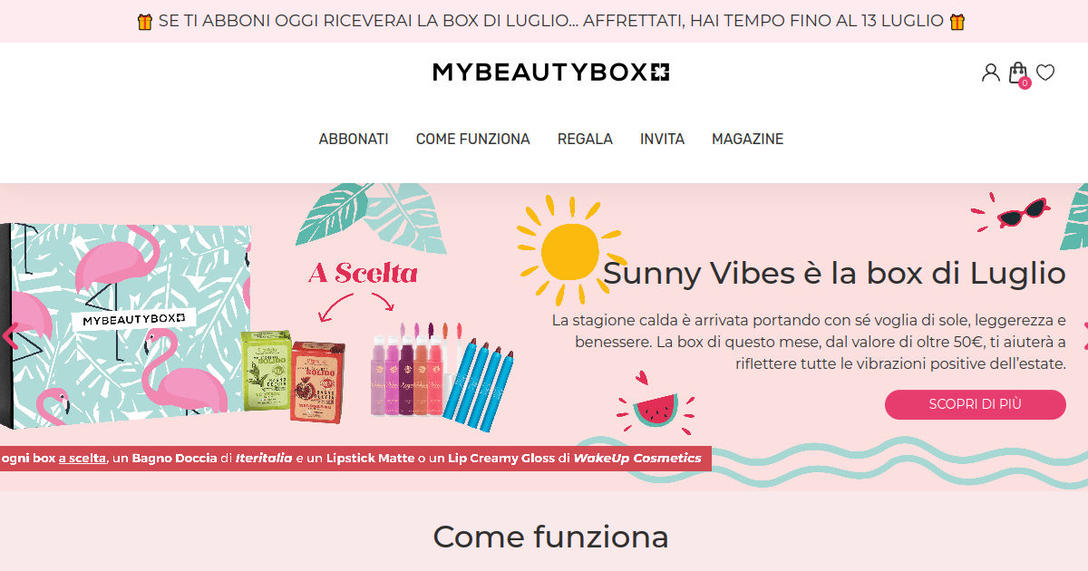Click the cart item count badge

pos(1025,82)
